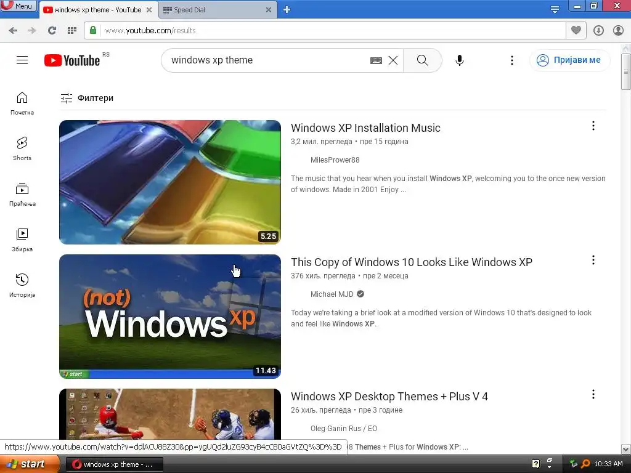The image size is (631, 473).
Task: Open options for Windows XP Installation Music
Action: (593, 126)
